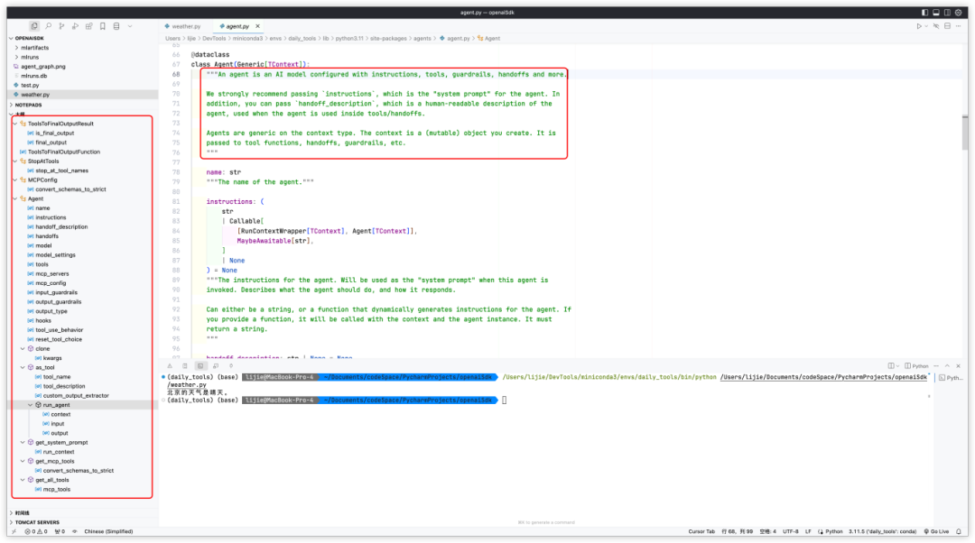Select model_settings in the outline
The height and width of the screenshot is (543, 975).
[55, 254]
